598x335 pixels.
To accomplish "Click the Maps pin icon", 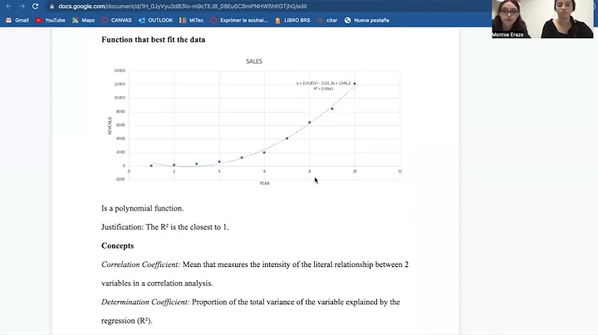I will pyautogui.click(x=75, y=20).
